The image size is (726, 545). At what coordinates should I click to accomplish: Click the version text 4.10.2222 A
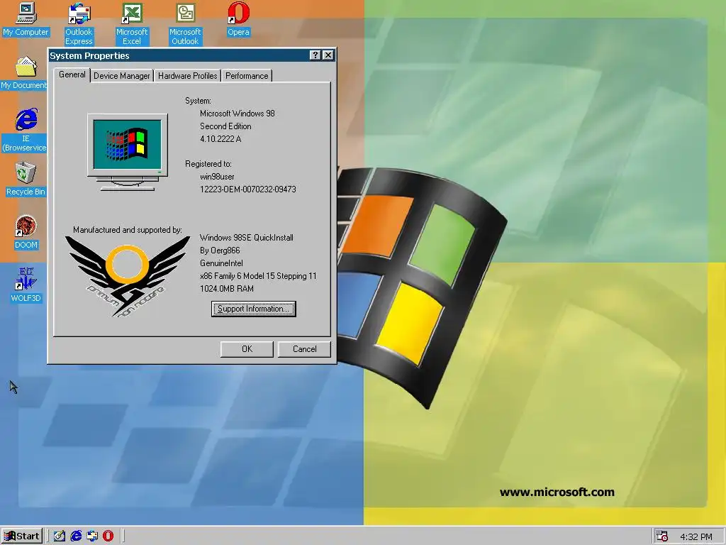pyautogui.click(x=220, y=138)
